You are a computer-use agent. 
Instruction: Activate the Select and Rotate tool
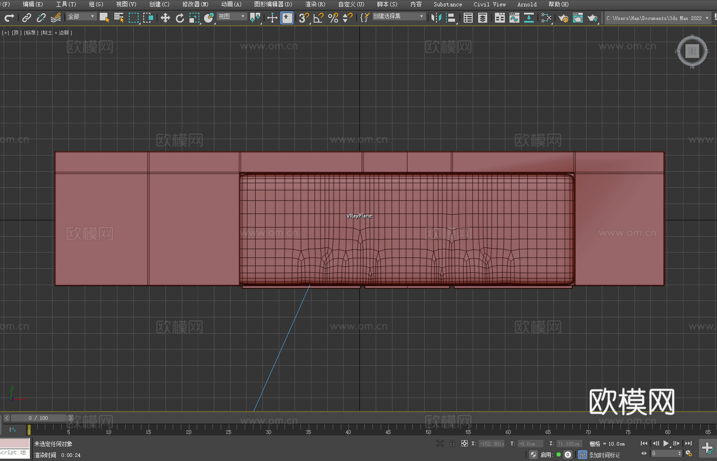click(180, 18)
